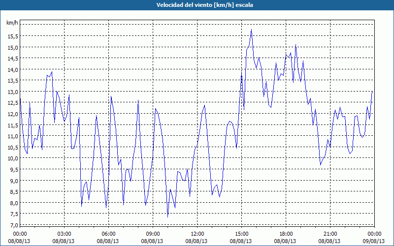Click the 03:00 time axis label
The width and height of the screenshot is (394, 246).
click(x=65, y=234)
